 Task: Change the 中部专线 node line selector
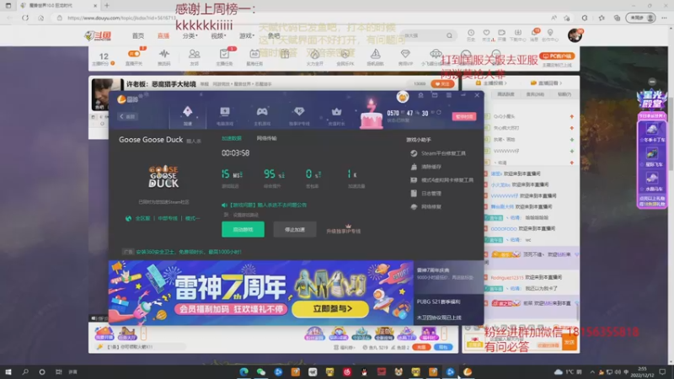coord(167,218)
